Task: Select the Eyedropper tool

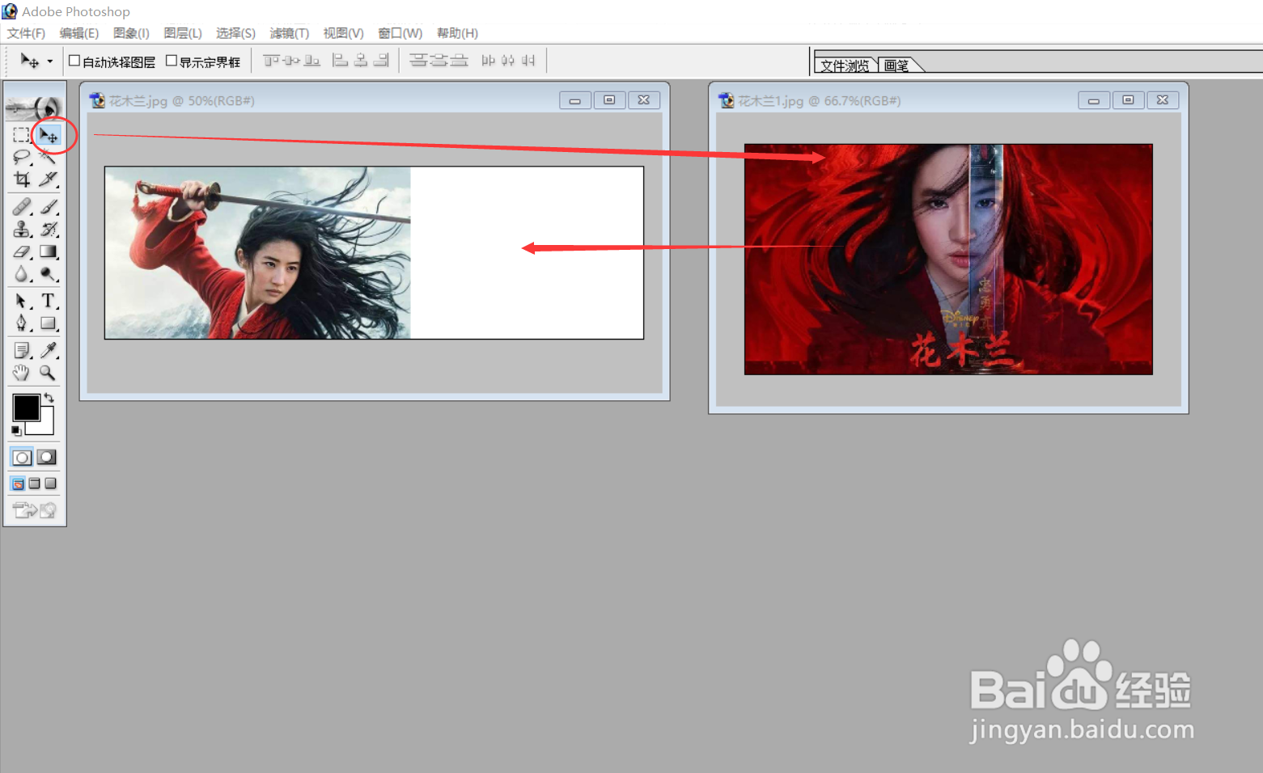Action: [49, 350]
